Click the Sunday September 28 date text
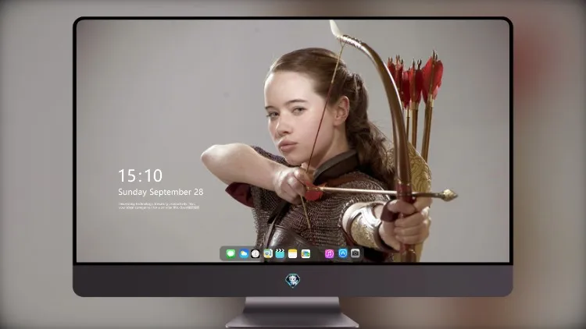The height and width of the screenshot is (329, 586). (x=161, y=192)
